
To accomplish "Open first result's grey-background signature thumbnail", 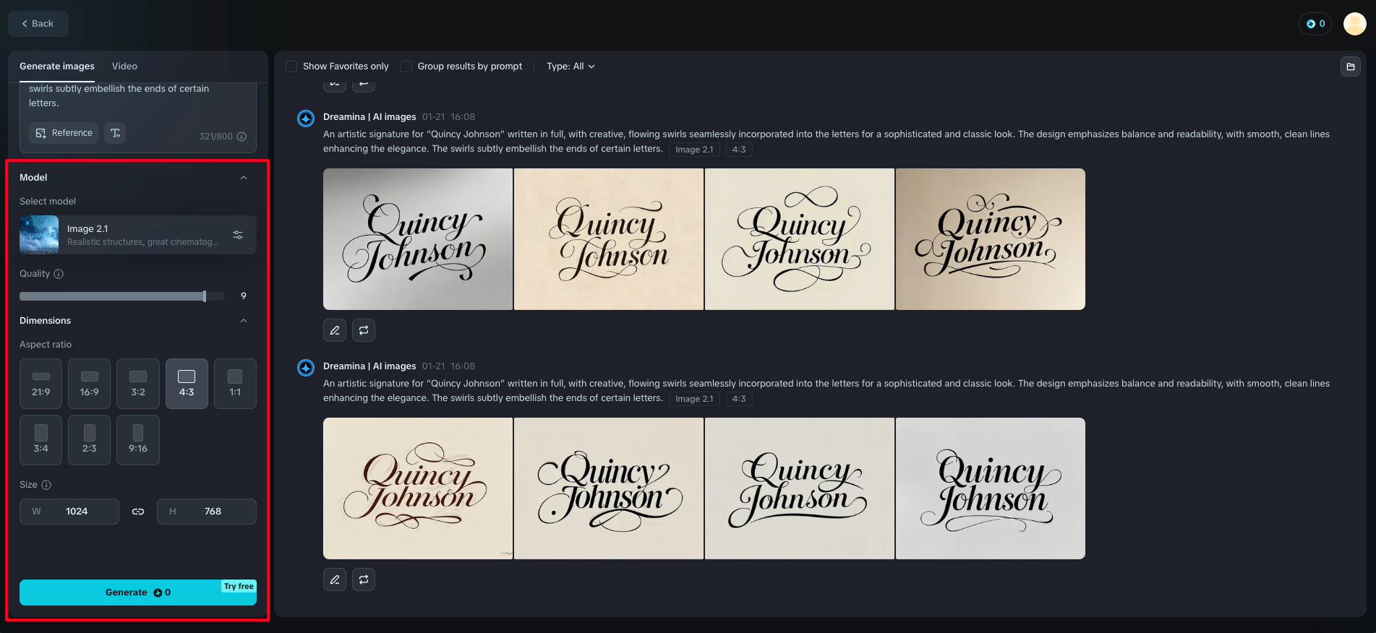I will 418,239.
